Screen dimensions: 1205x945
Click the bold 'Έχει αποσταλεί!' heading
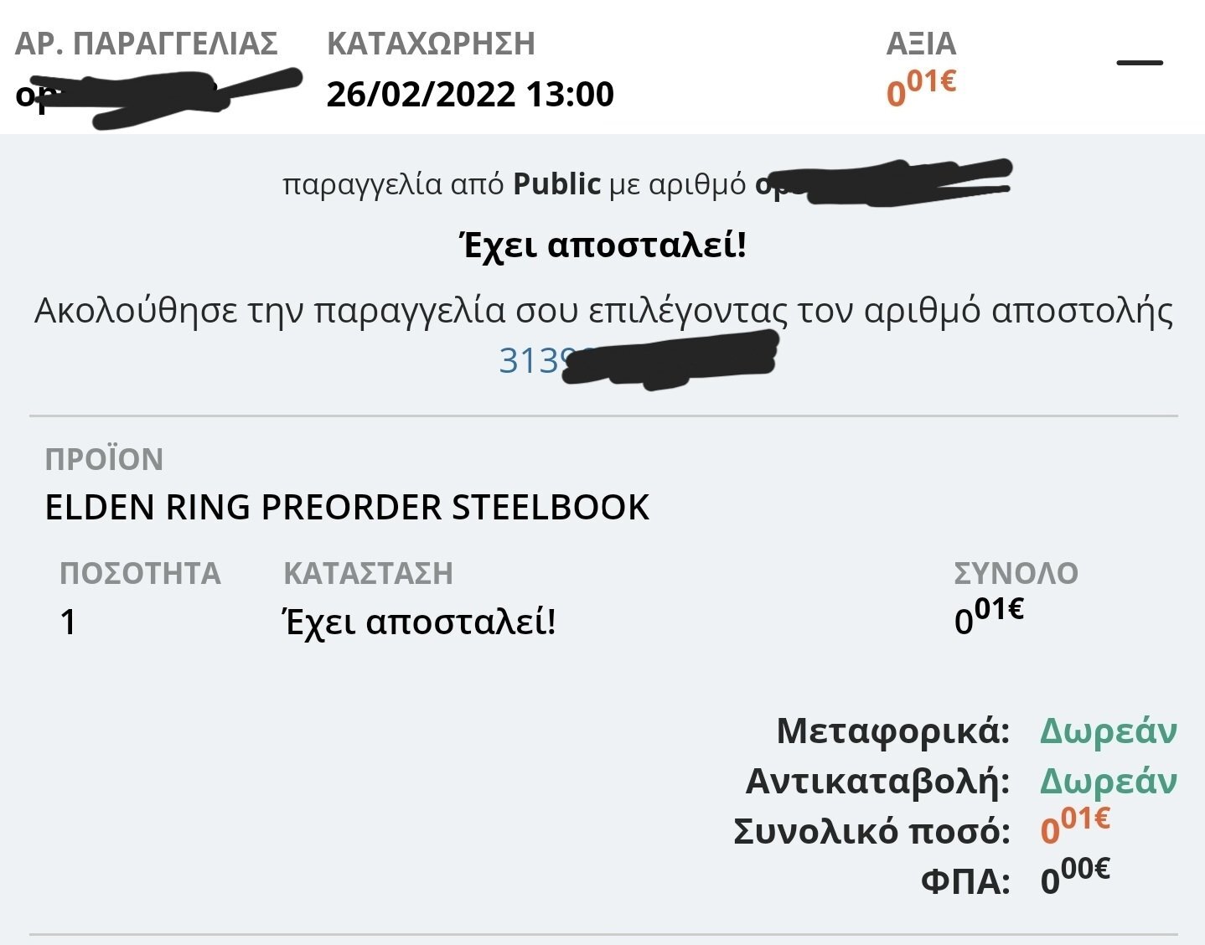[602, 245]
